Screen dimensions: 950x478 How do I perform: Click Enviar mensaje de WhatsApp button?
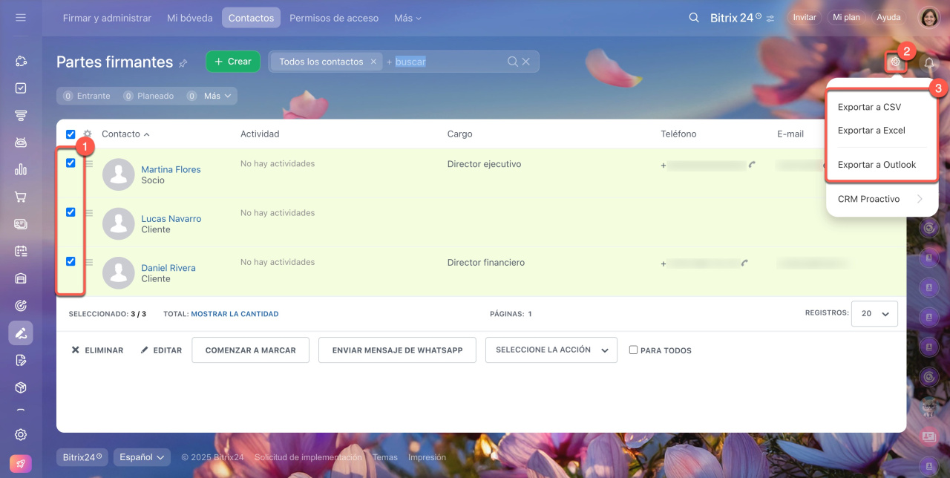click(x=397, y=350)
